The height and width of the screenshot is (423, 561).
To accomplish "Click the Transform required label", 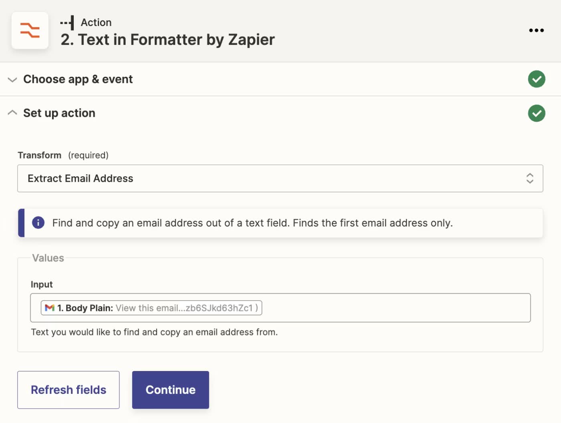I will (x=40, y=155).
